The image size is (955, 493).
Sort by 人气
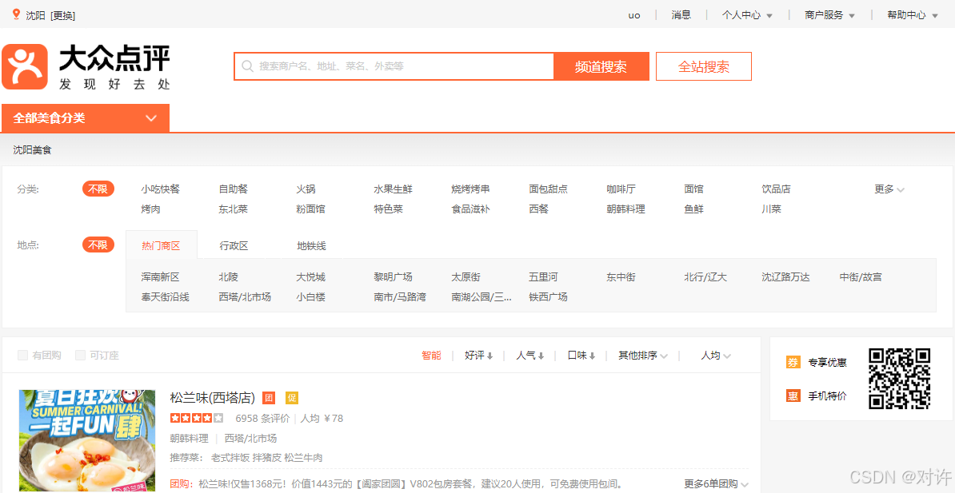tap(529, 356)
